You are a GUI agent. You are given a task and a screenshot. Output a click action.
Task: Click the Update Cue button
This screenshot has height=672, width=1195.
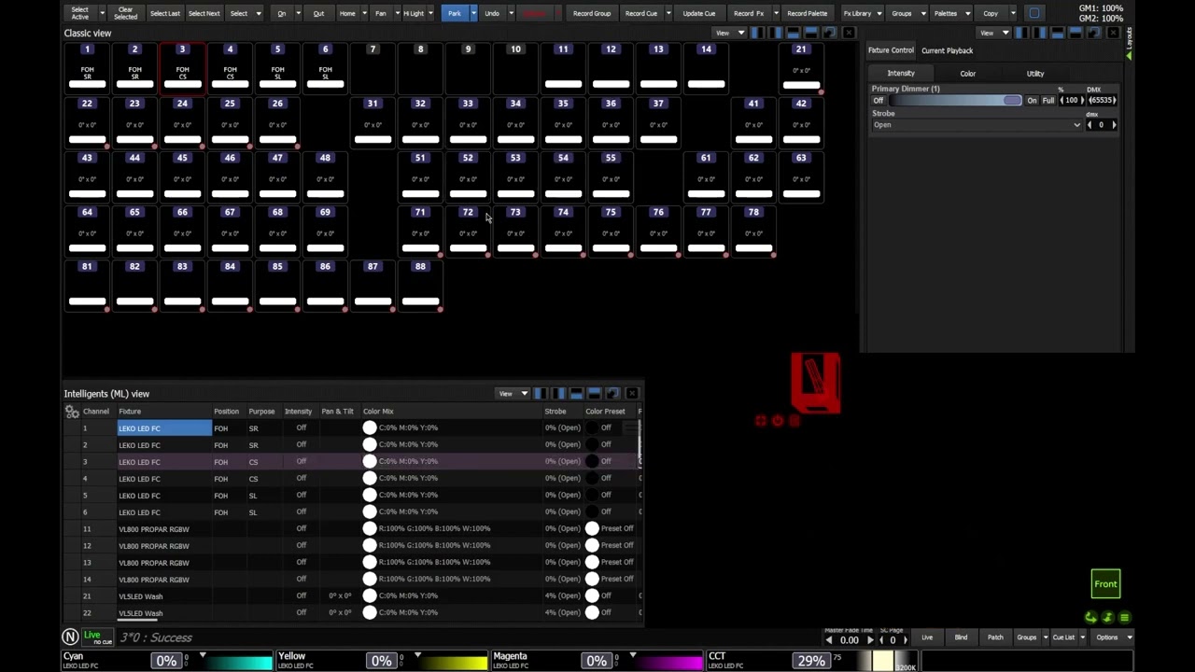pos(698,13)
